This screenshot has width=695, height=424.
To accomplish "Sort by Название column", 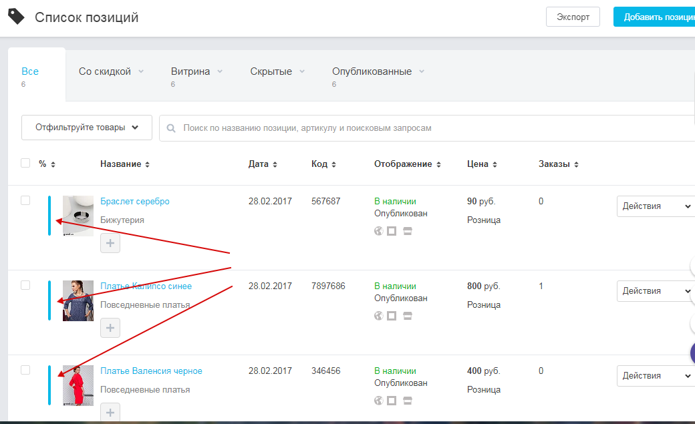I will [147, 164].
